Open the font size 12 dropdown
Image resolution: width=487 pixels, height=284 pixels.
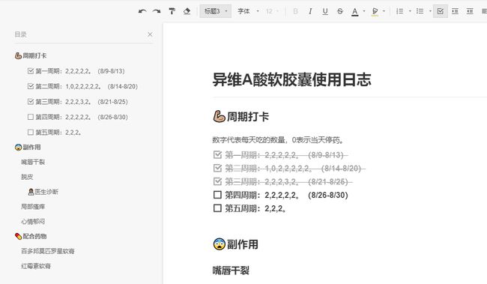pyautogui.click(x=272, y=11)
